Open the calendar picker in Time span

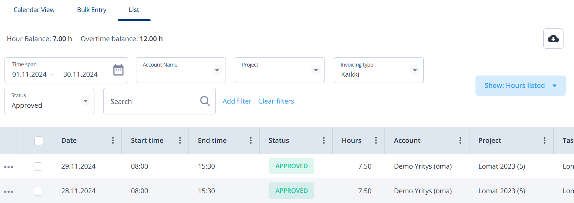pos(118,70)
